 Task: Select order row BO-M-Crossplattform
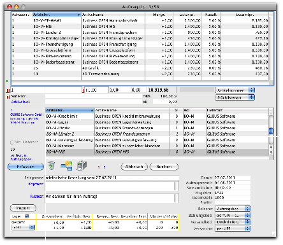point(140,50)
